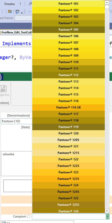Choose Pantone 125 from the list

(x=69, y=198)
